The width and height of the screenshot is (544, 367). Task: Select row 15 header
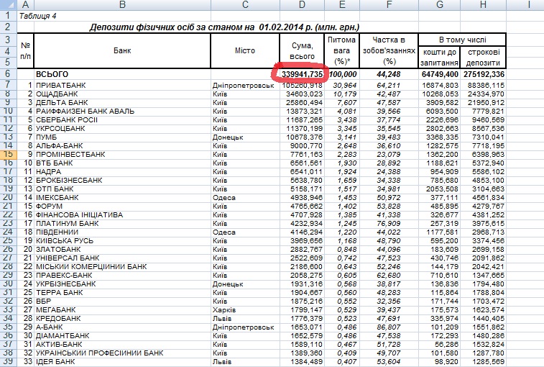pos(9,154)
